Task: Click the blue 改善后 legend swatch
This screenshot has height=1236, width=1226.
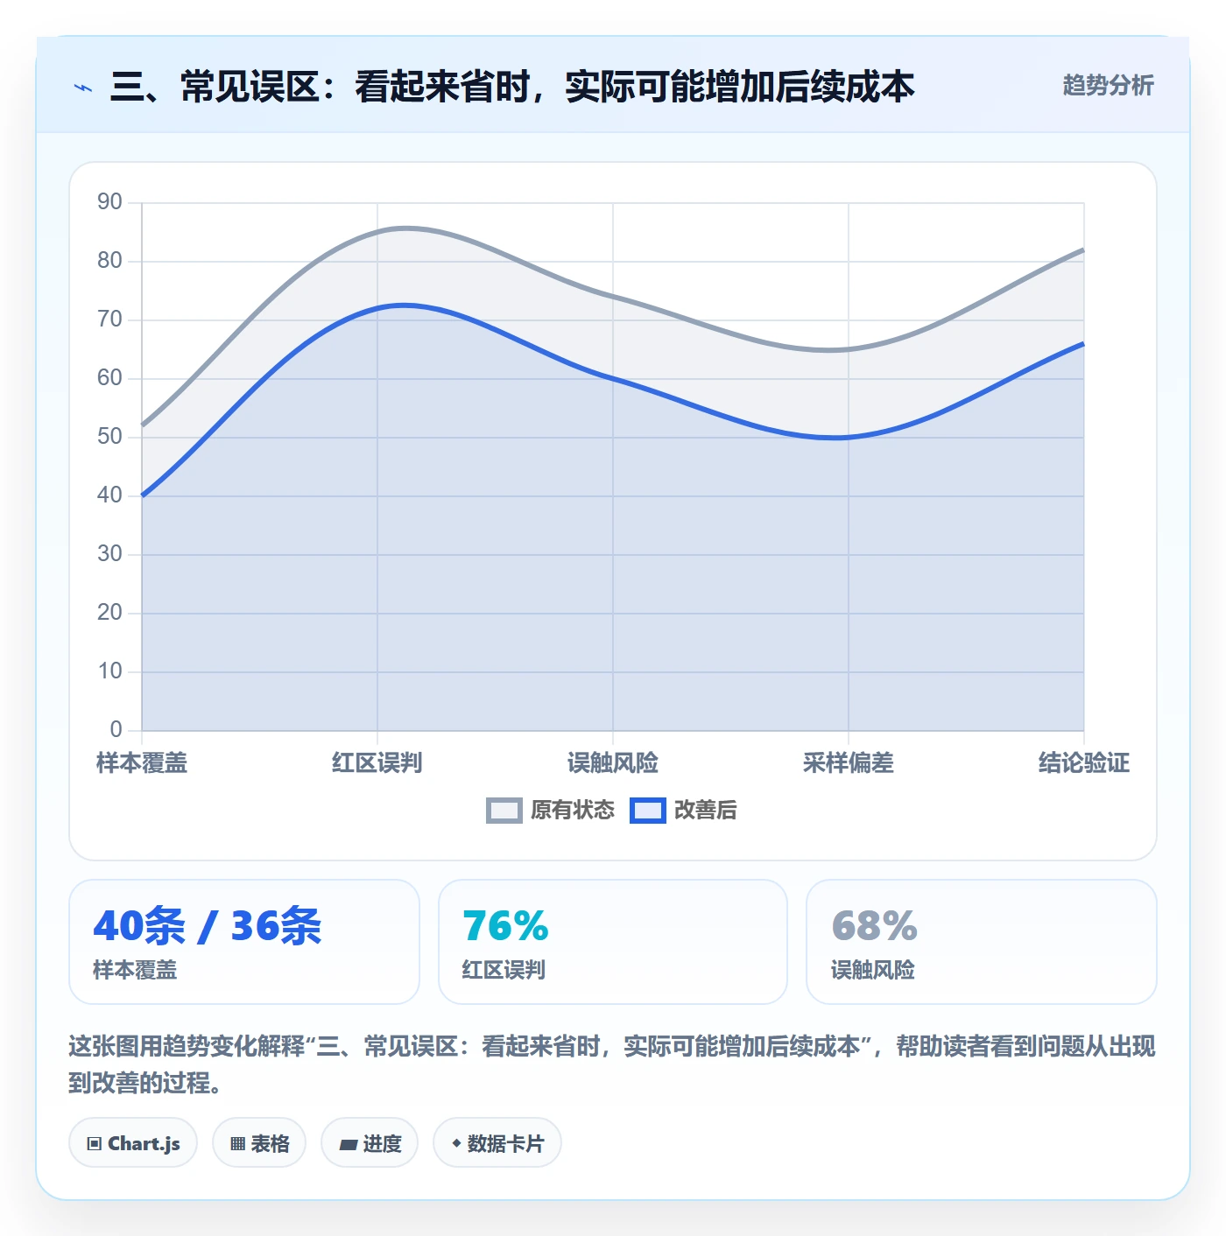Action: point(648,811)
